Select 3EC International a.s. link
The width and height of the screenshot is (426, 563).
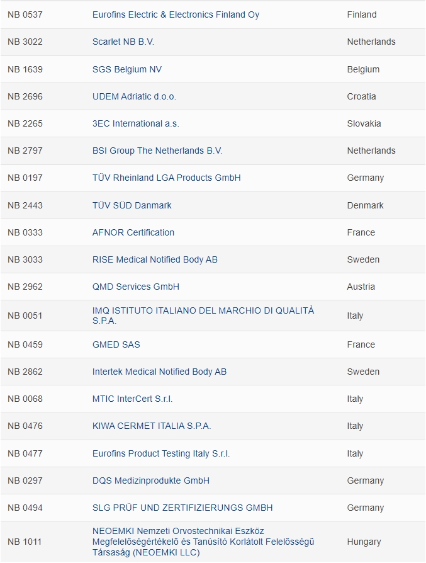(x=135, y=123)
